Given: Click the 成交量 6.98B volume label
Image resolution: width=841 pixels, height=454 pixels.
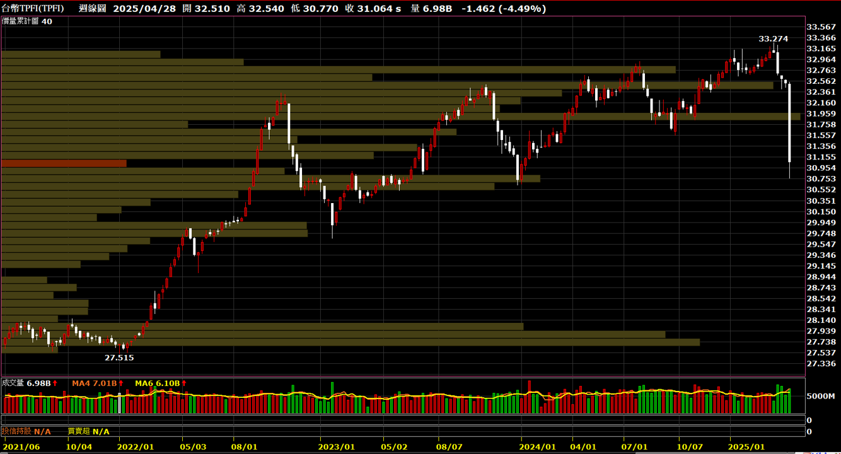Looking at the screenshot, I should click(30, 383).
